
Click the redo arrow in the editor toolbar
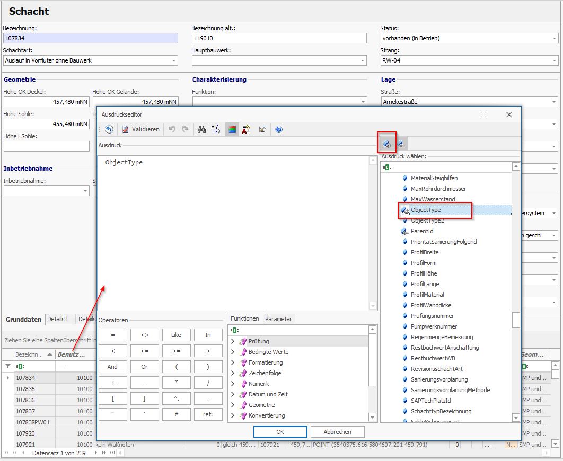185,129
